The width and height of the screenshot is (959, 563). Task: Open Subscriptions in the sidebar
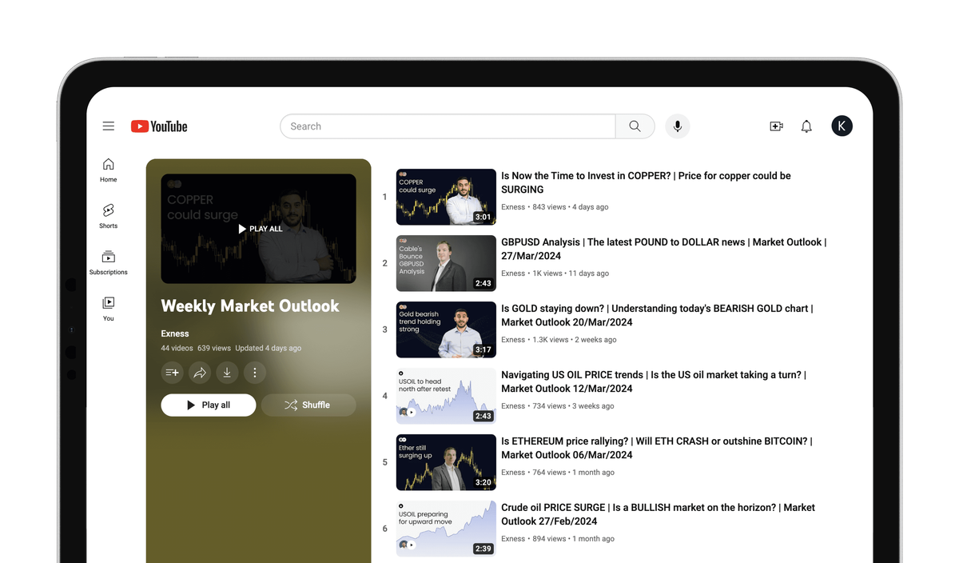pyautogui.click(x=109, y=262)
